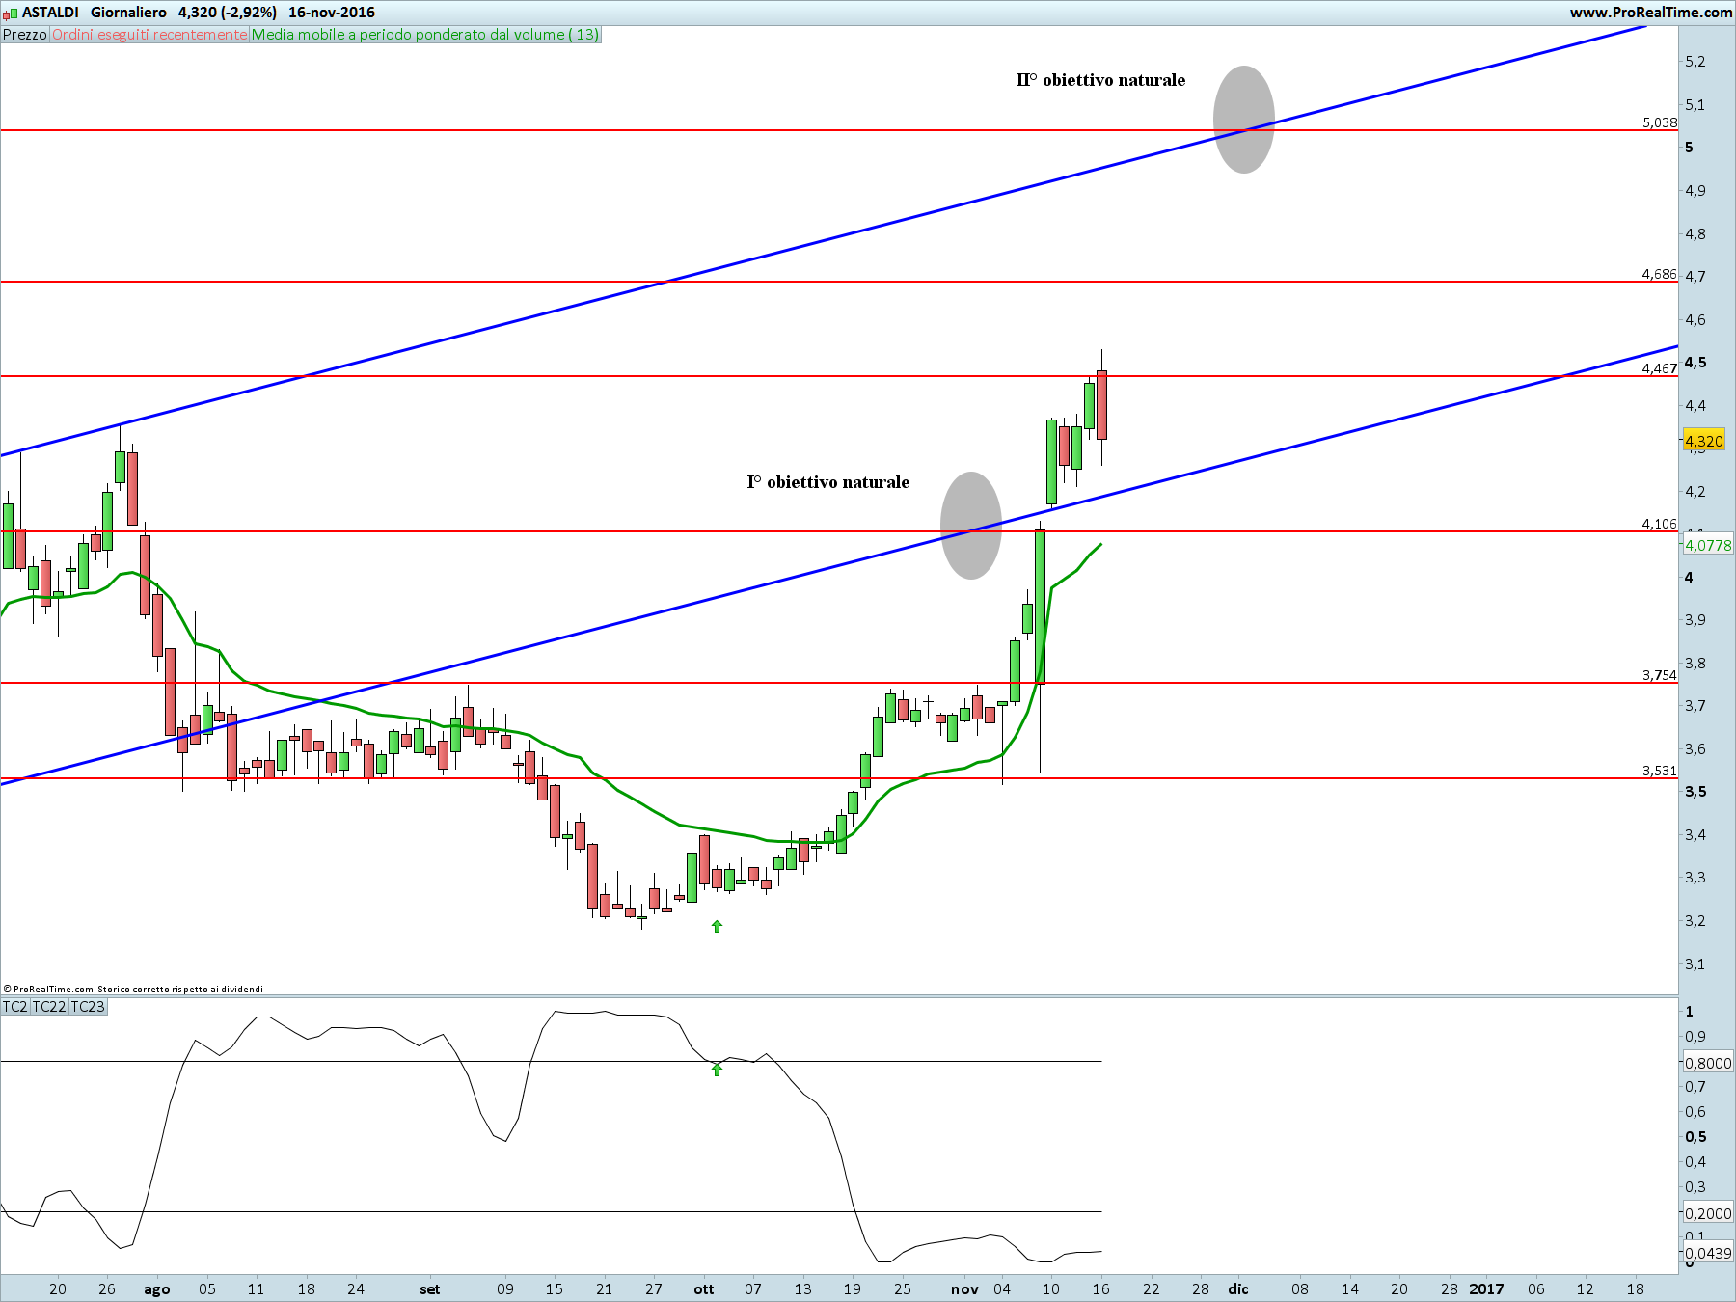Click the moving average value tag 4,0778
Image resolution: width=1736 pixels, height=1302 pixels.
coord(1708,545)
